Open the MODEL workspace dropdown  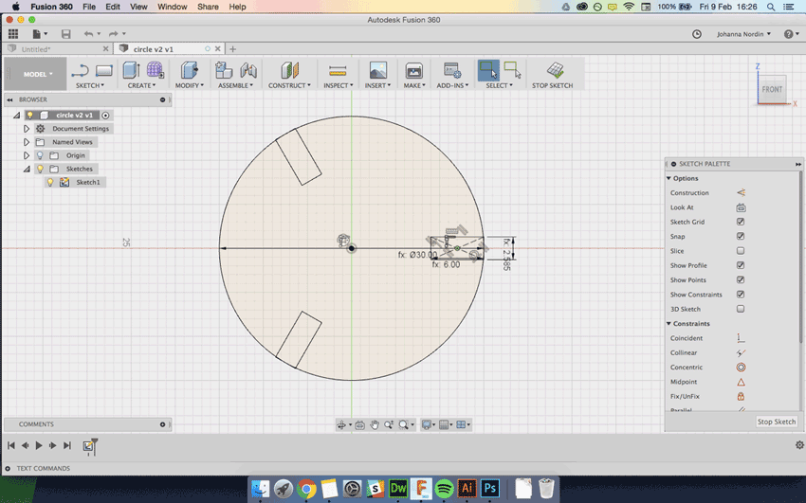38,74
